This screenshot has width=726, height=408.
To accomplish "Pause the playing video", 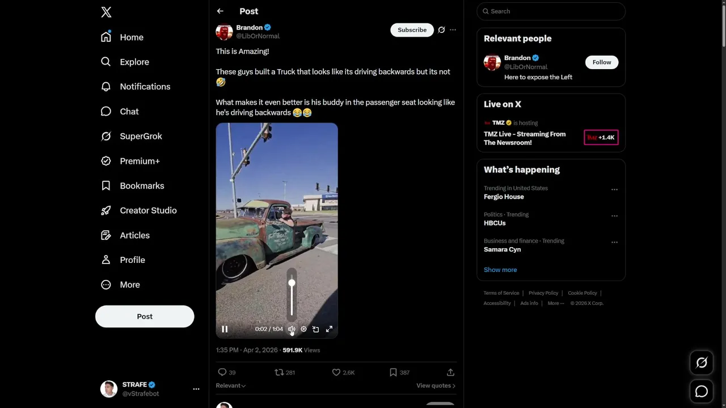I will pos(225,329).
